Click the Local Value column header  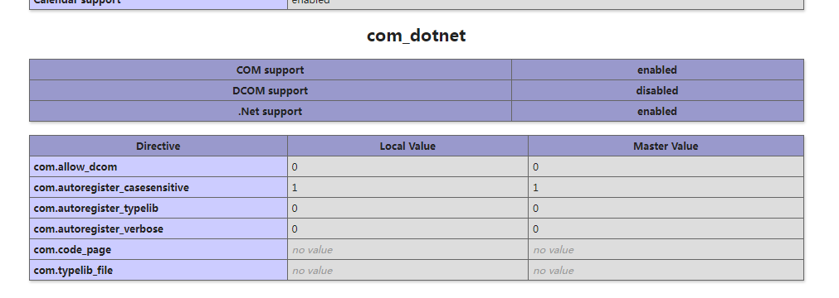[x=407, y=147]
